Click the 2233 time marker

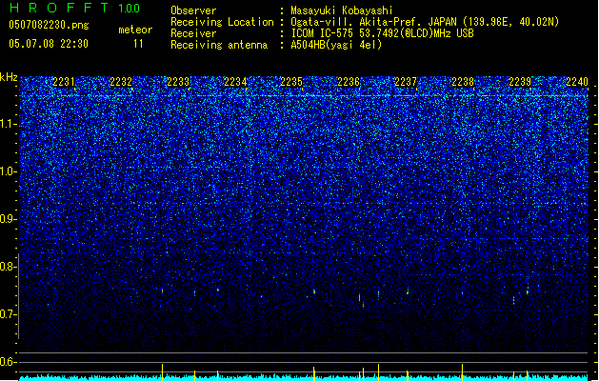click(x=178, y=82)
